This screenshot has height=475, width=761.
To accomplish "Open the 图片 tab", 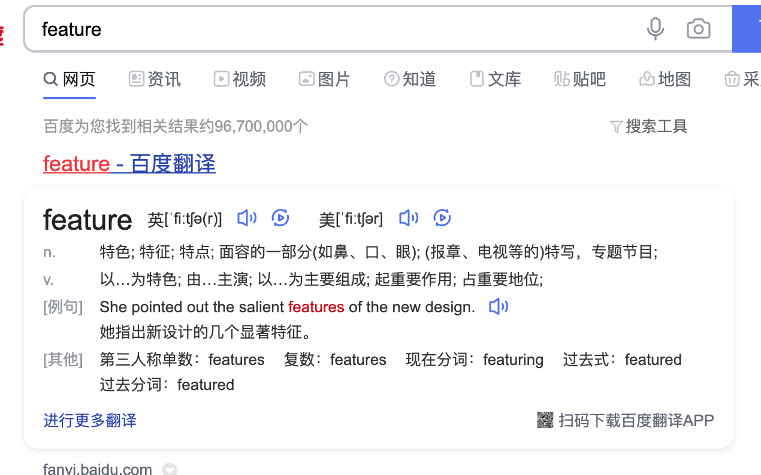I will click(x=324, y=79).
